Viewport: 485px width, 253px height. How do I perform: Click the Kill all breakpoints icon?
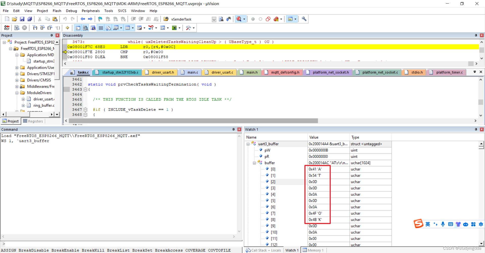(x=276, y=19)
